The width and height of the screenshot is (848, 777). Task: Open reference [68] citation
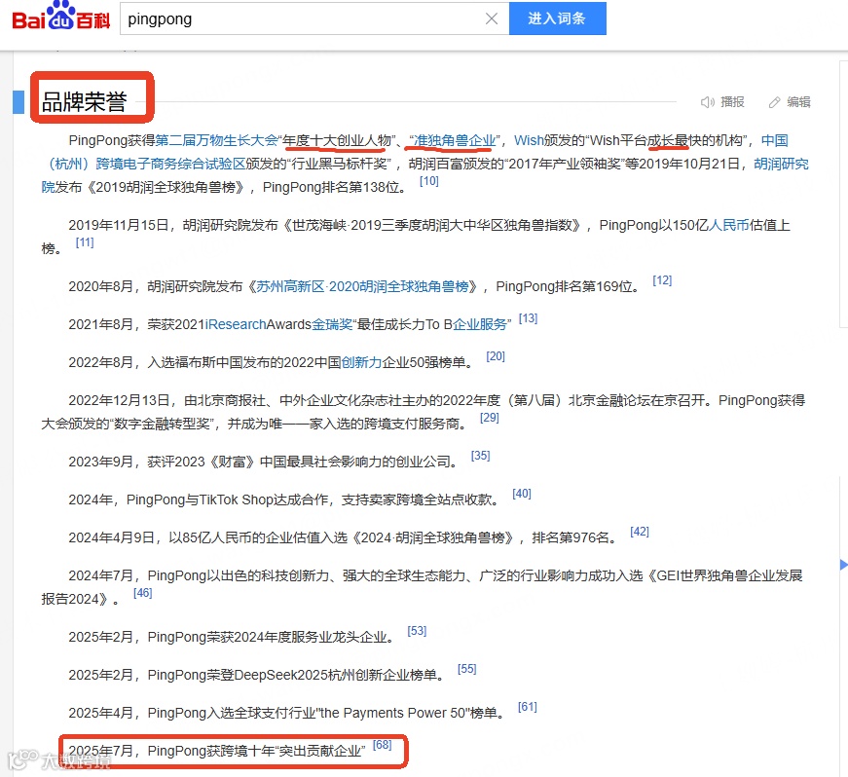pyautogui.click(x=382, y=745)
